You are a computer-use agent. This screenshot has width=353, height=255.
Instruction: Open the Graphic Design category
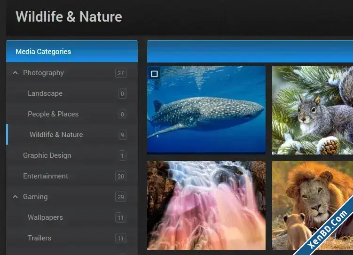coord(47,155)
